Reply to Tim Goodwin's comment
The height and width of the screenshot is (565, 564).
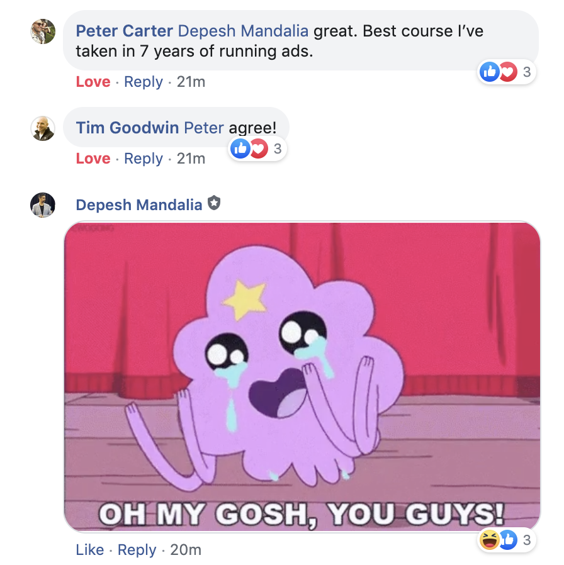coord(144,159)
